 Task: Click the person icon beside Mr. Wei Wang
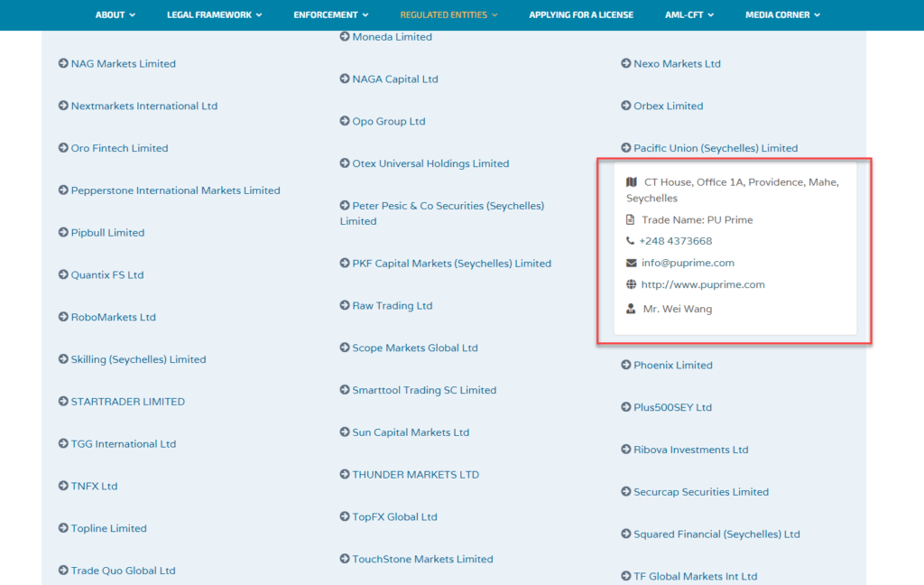click(631, 309)
